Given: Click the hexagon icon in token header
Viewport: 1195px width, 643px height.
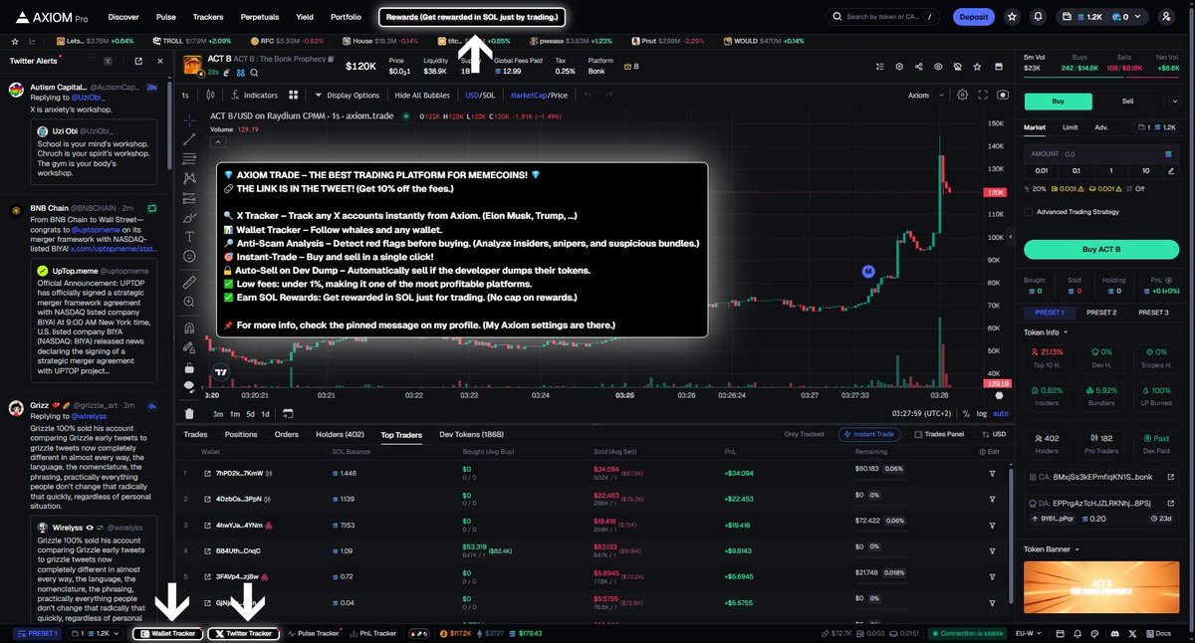Looking at the screenshot, I should click(899, 67).
